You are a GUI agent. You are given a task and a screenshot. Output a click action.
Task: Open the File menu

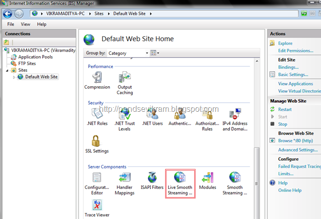click(11, 24)
